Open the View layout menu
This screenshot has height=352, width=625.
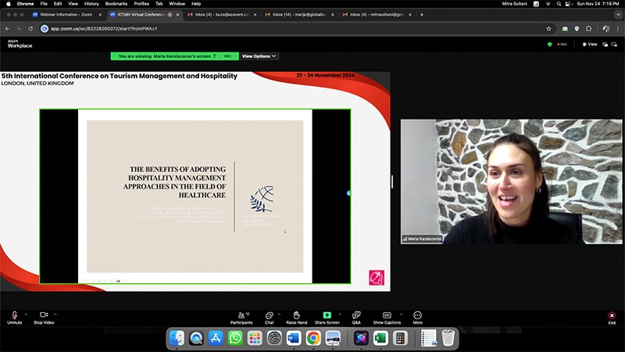click(590, 44)
